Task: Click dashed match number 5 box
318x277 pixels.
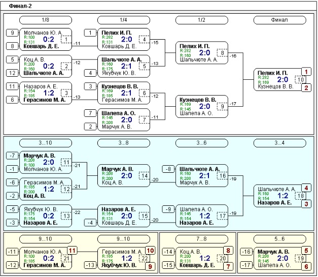Action: (x=144, y=66)
